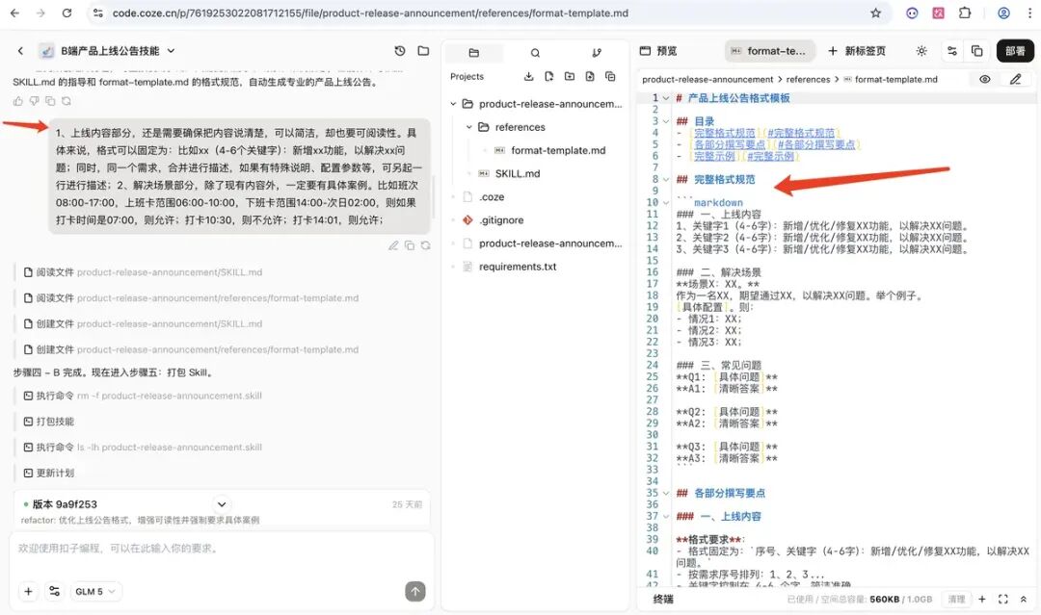This screenshot has width=1041, height=615.
Task: Download the project with the download icon
Action: tap(528, 76)
